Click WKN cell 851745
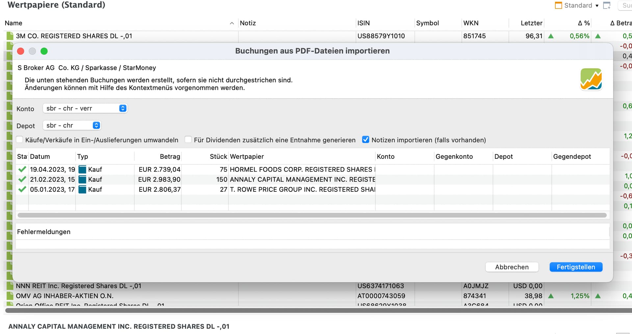This screenshot has height=334, width=632. coord(475,36)
